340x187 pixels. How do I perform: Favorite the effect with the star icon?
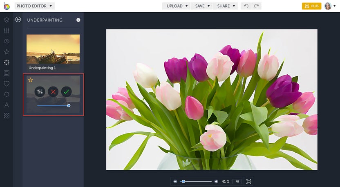[31, 80]
